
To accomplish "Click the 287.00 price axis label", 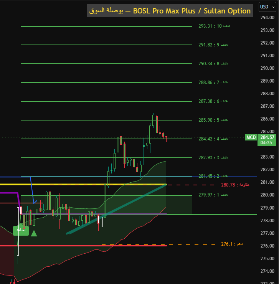I will [267, 106].
